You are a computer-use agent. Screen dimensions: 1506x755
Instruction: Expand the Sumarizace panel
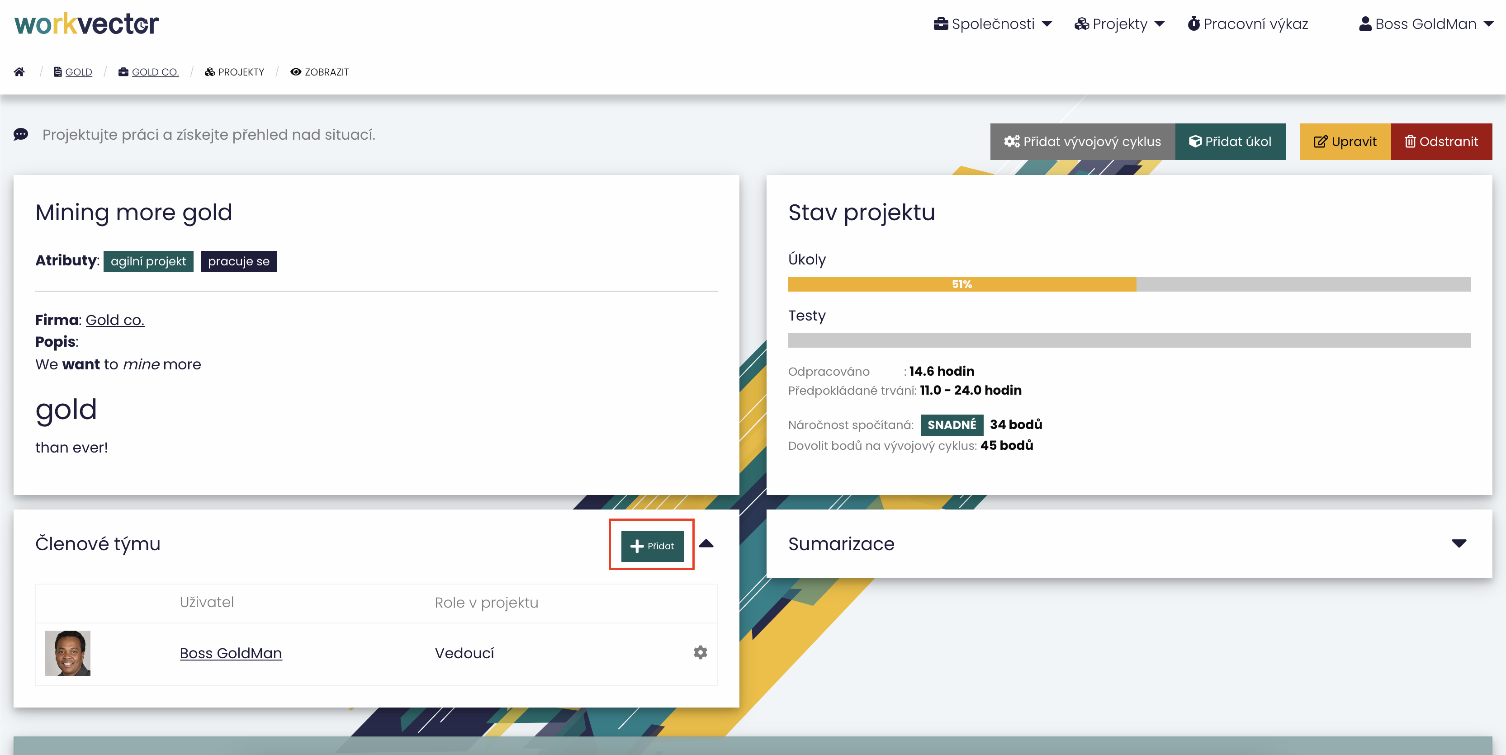(1459, 543)
